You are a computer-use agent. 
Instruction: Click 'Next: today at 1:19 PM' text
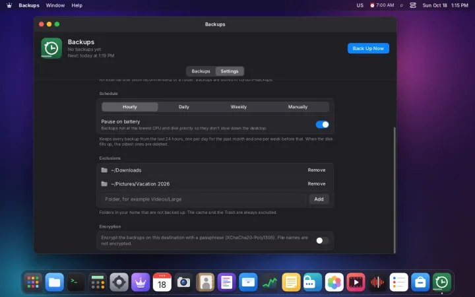coord(91,55)
